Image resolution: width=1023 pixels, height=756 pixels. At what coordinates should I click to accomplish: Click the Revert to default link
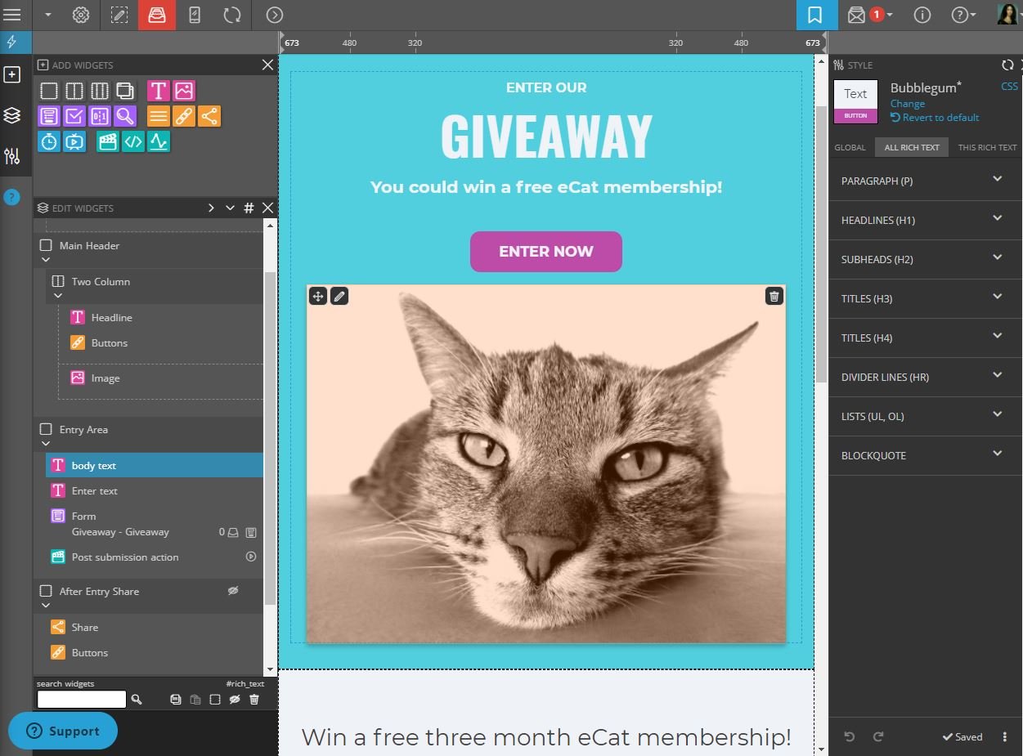(940, 118)
